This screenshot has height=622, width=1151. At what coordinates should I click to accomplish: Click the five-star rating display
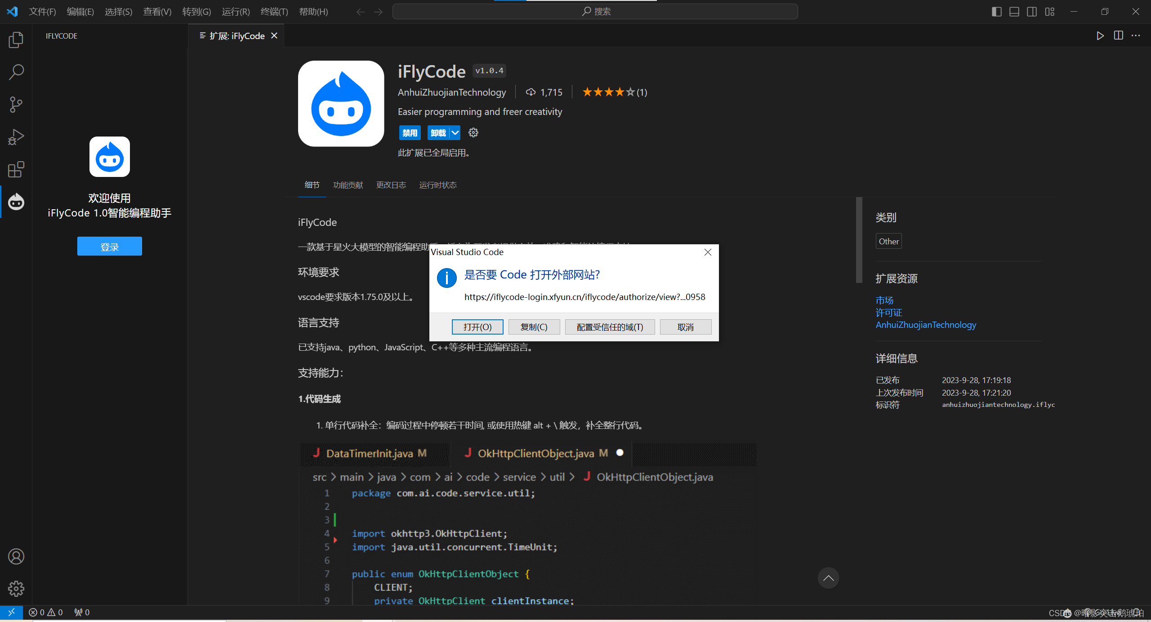click(608, 92)
